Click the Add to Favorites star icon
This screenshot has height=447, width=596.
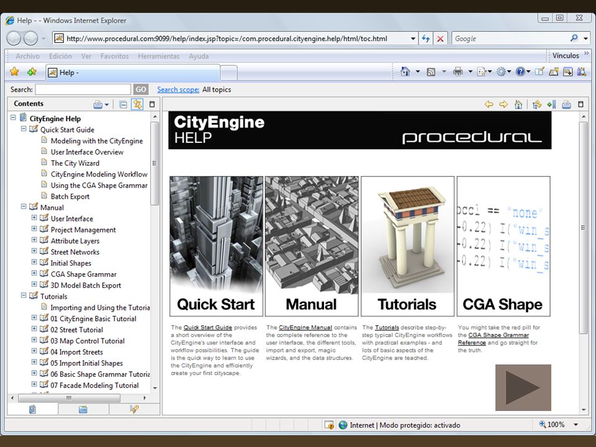coord(32,71)
